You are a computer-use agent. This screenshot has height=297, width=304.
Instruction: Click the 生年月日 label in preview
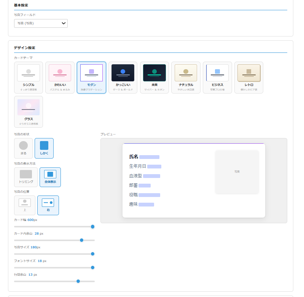(138, 166)
